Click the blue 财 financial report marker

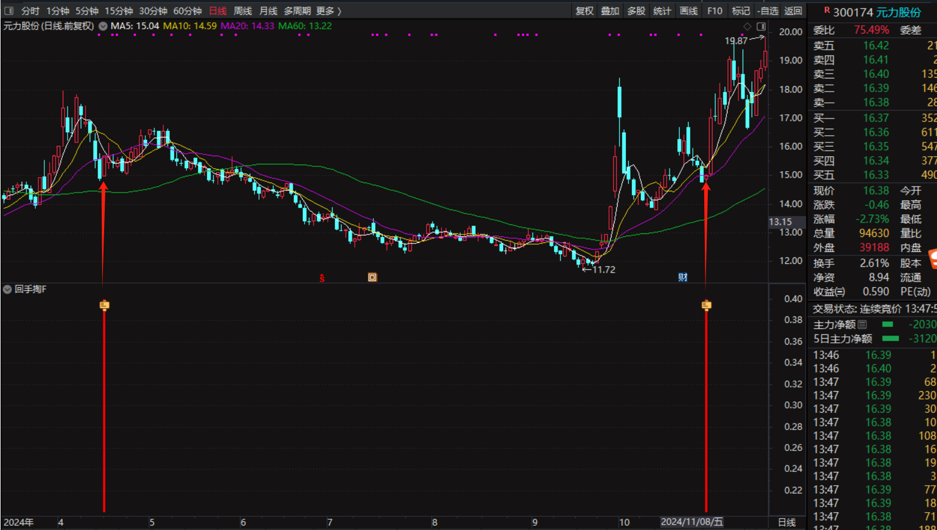[683, 277]
